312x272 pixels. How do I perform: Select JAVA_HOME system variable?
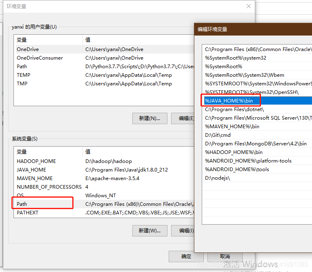105,170
